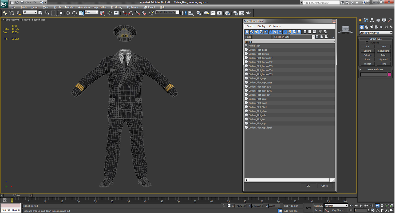This screenshot has width=395, height=213.
Task: Toggle Auto Key animation mode
Action: (318, 206)
